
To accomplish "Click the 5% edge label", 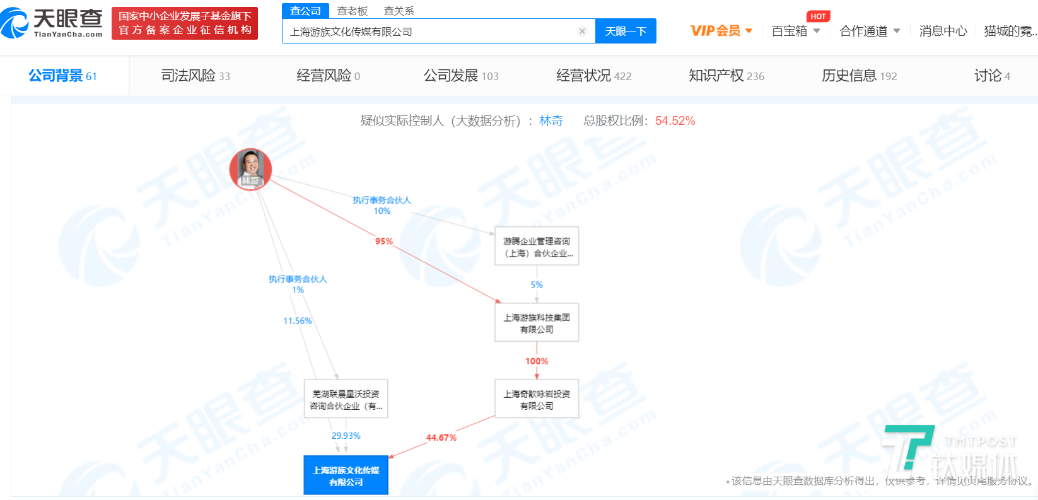I will click(x=537, y=284).
